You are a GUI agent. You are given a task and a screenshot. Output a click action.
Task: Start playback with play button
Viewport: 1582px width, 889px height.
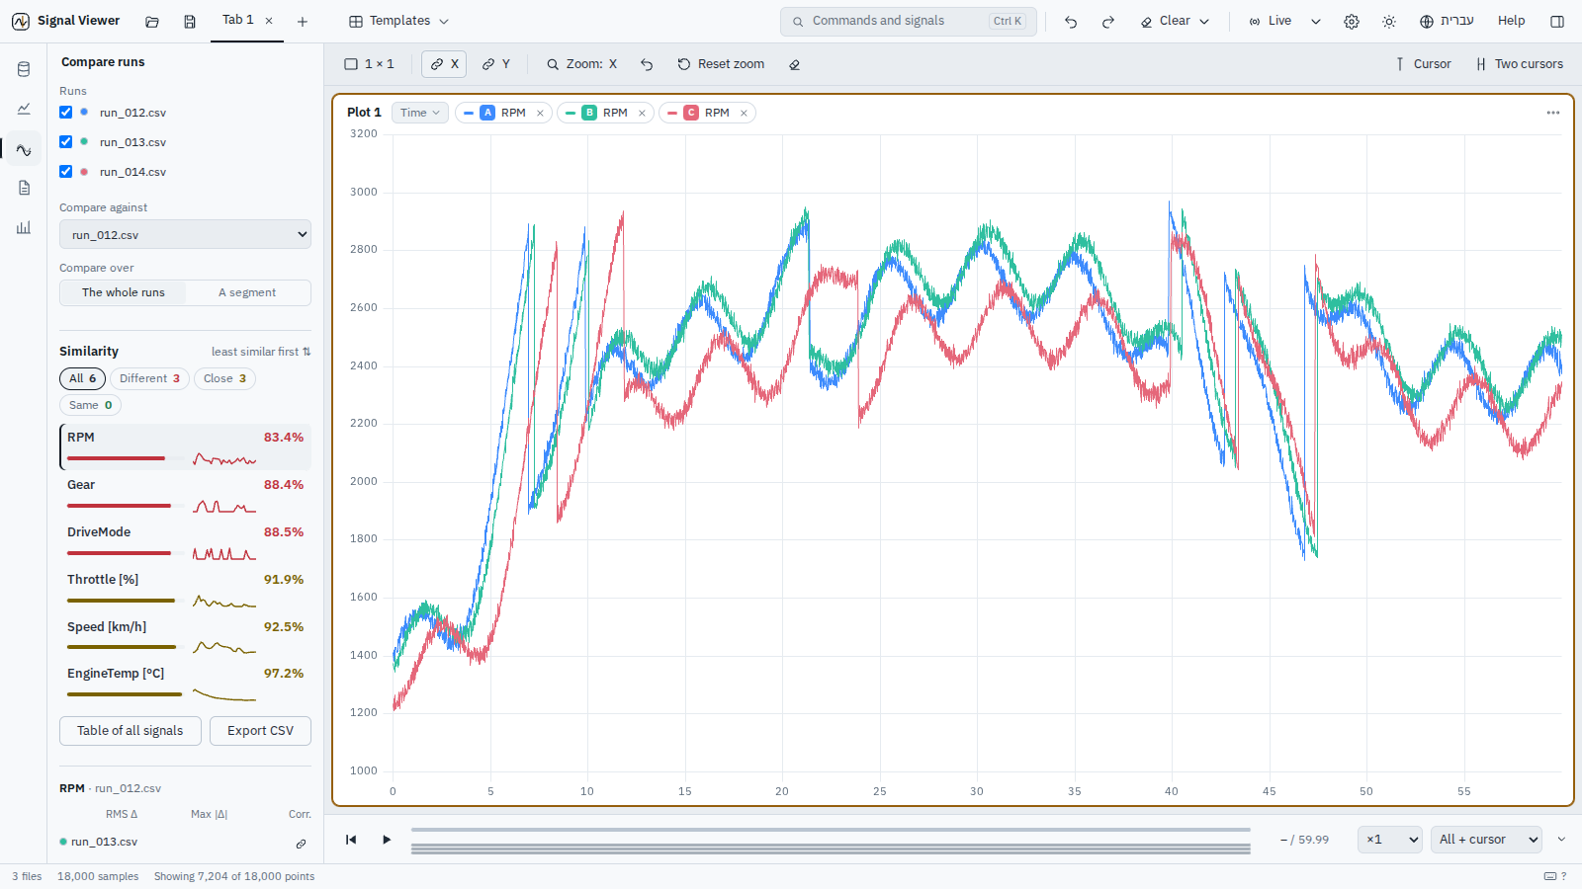point(387,840)
